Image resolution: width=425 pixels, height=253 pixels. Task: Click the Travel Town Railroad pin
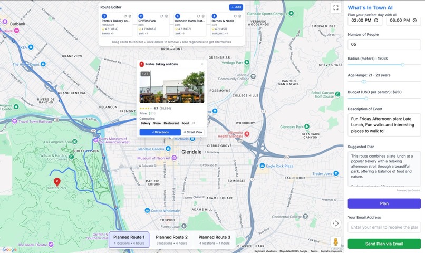pyautogui.click(x=14, y=121)
